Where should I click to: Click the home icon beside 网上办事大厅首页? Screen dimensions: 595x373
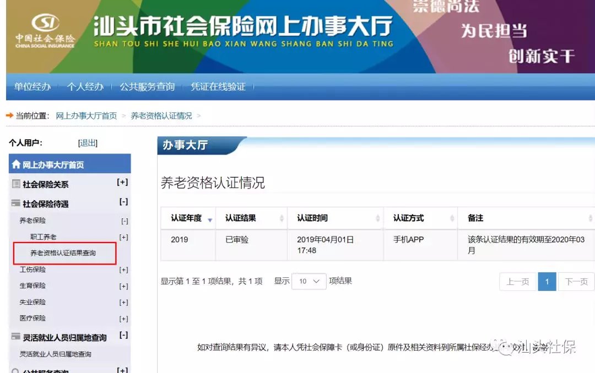pos(16,164)
